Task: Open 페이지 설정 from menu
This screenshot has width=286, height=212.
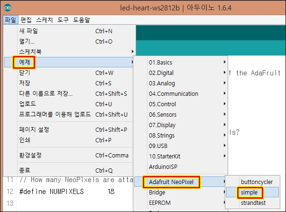Action: point(68,130)
